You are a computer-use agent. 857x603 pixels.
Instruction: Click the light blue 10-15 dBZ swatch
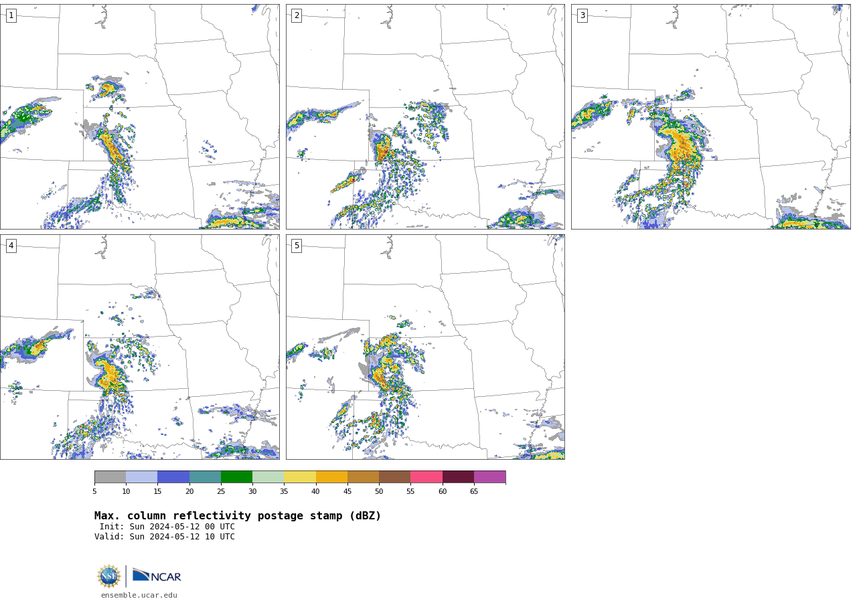141,477
